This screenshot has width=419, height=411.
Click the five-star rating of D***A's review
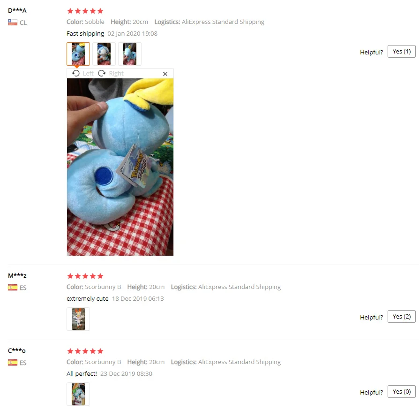pos(85,11)
